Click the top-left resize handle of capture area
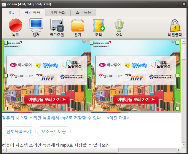 coord(6,42)
